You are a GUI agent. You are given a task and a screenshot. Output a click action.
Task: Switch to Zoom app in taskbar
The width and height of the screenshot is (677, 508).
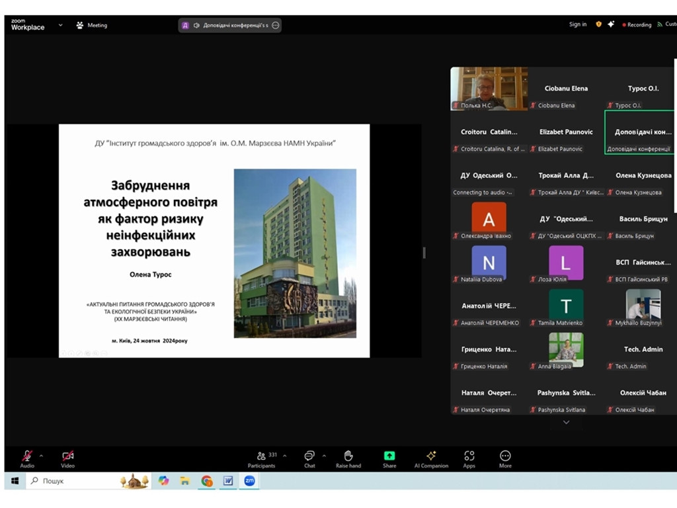[x=249, y=481]
